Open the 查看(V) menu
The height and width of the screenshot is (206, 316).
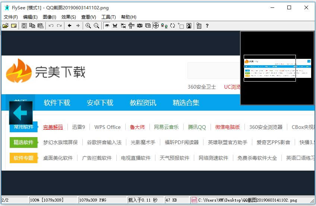tap(88, 17)
